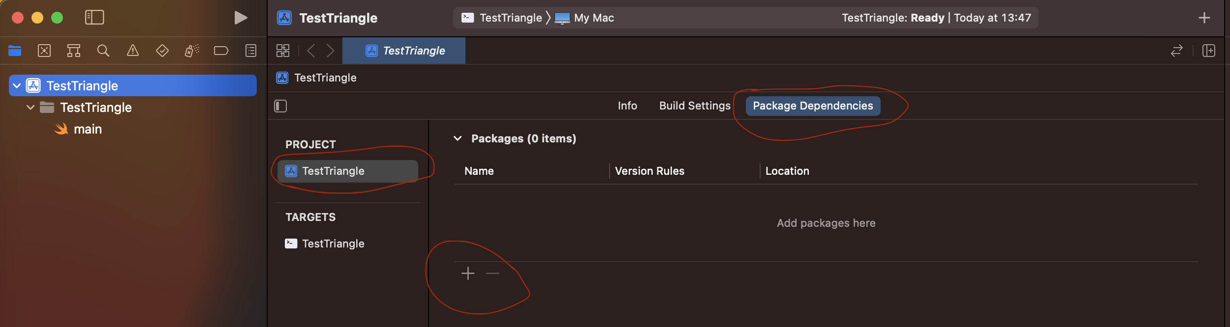Collapse the Packages (0 items) section

click(x=458, y=138)
